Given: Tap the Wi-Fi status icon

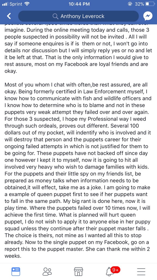Looking at the screenshot, I should click(27, 4).
